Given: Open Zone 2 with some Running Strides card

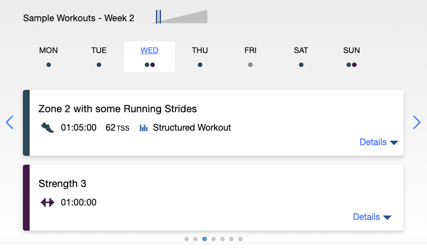Looking at the screenshot, I should click(117, 108).
